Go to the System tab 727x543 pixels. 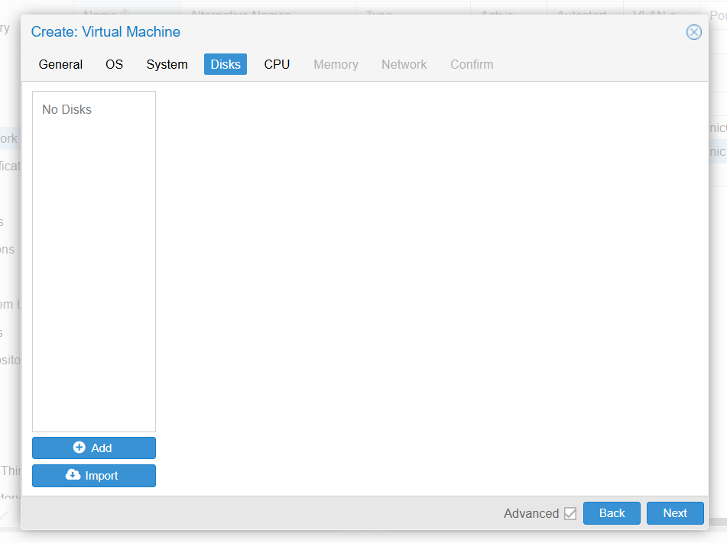167,64
